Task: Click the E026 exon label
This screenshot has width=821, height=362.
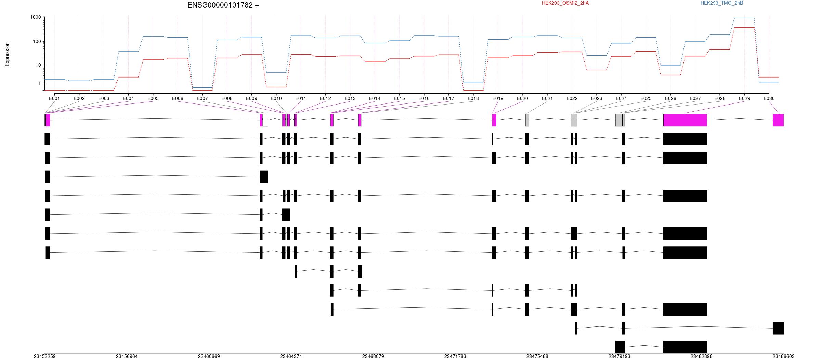Action: 670,98
